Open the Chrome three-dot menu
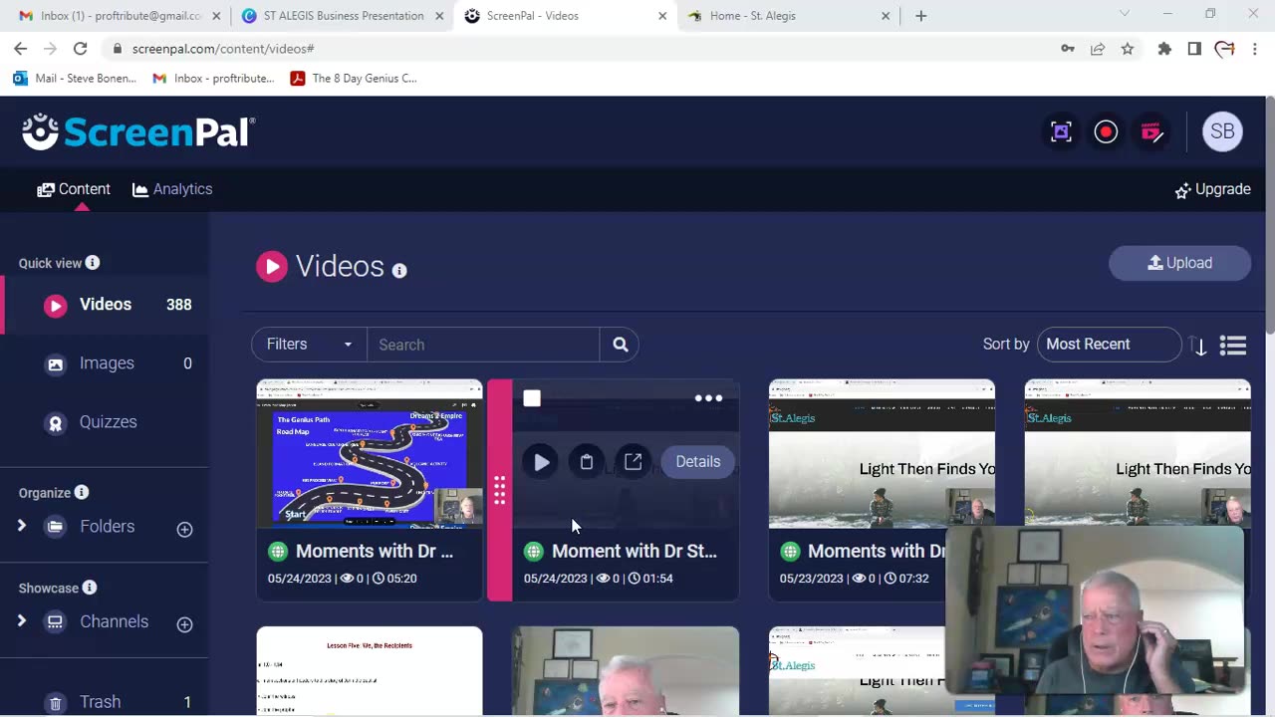1275x717 pixels. point(1254,49)
